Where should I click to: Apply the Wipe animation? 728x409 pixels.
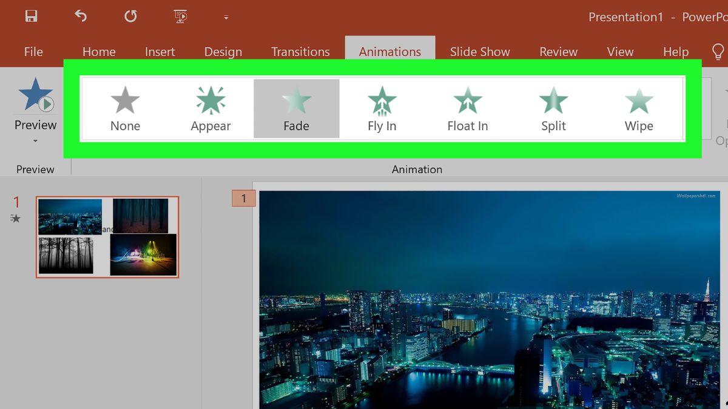[x=638, y=108]
